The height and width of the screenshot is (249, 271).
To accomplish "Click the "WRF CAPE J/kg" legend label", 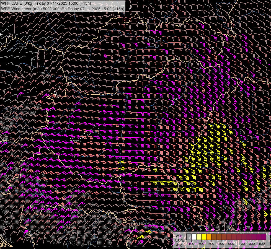I will 179,240.
